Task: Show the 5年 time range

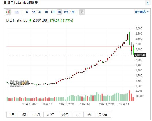Action: 89,115
